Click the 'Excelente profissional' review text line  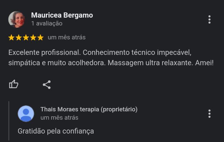point(100,53)
